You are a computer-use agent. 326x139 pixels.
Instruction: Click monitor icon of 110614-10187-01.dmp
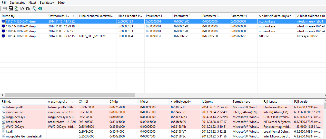point(3,26)
